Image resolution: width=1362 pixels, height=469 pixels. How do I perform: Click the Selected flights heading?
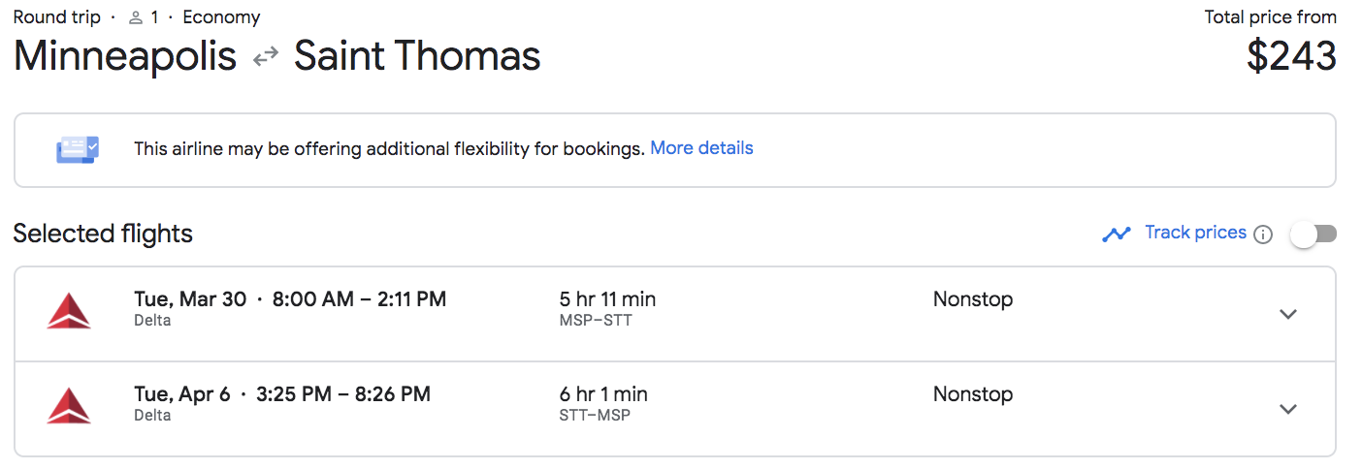click(103, 234)
